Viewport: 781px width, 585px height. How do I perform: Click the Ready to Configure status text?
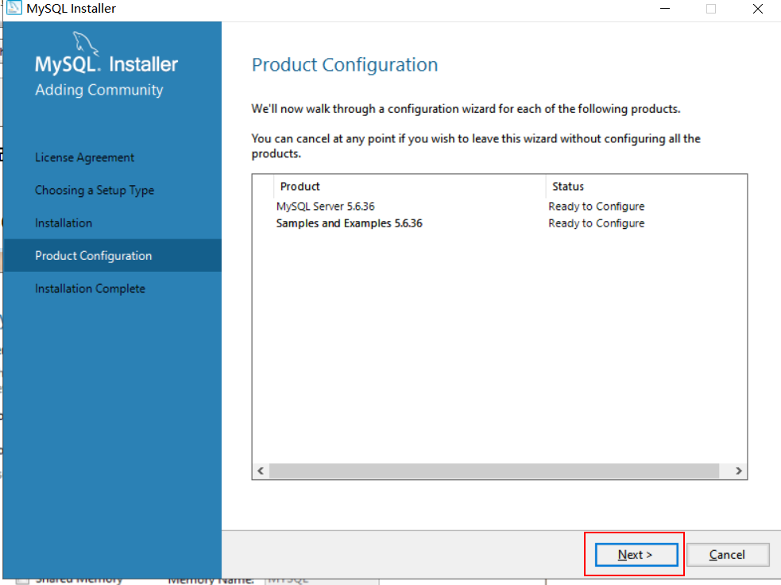[597, 206]
